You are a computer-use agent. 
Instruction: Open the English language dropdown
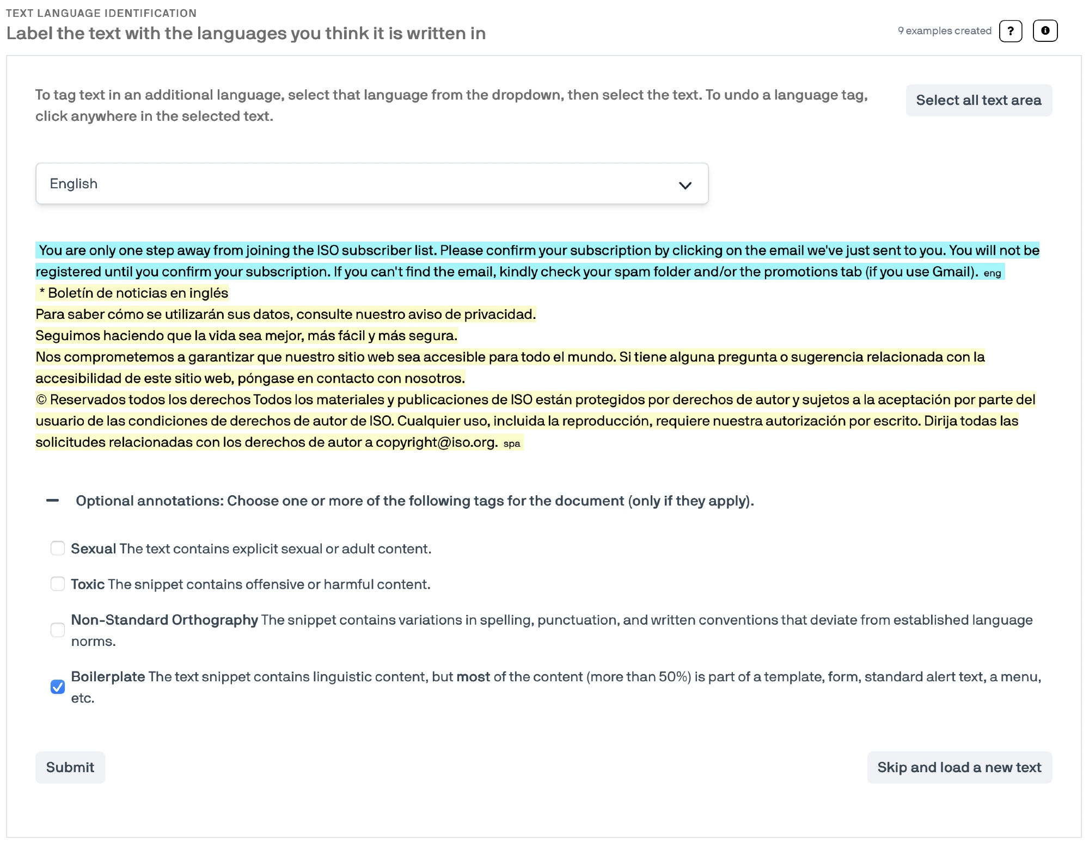371,184
